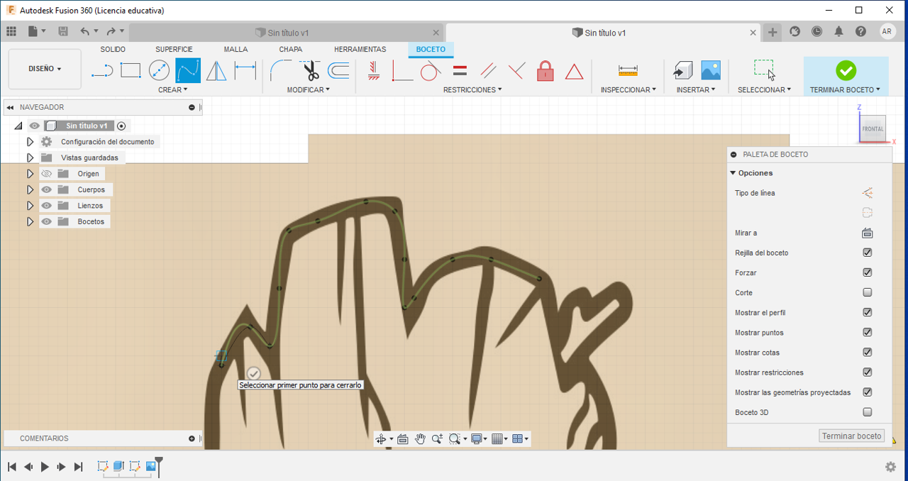Click the Select window tool icon
This screenshot has height=481, width=908.
pyautogui.click(x=764, y=70)
